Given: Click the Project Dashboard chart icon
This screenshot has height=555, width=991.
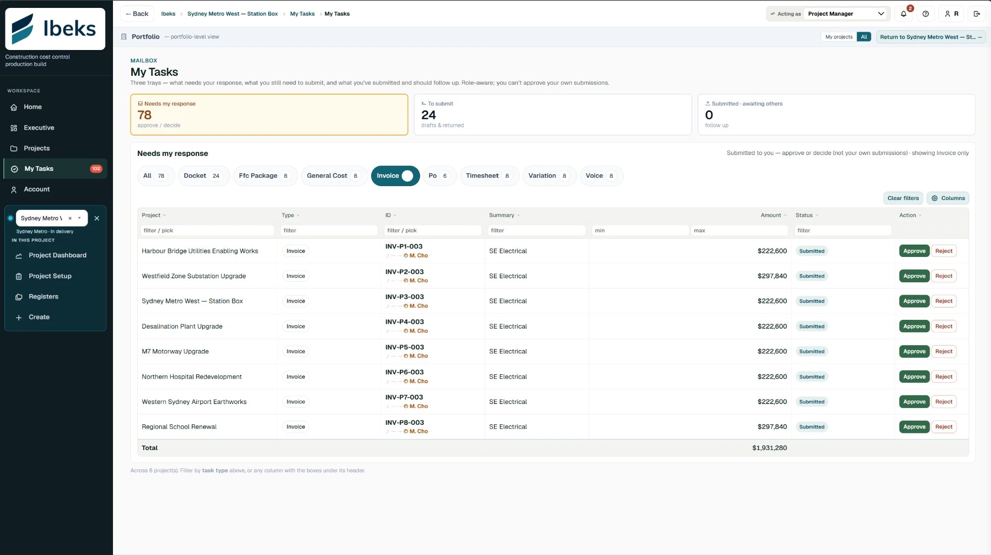Looking at the screenshot, I should (x=19, y=255).
